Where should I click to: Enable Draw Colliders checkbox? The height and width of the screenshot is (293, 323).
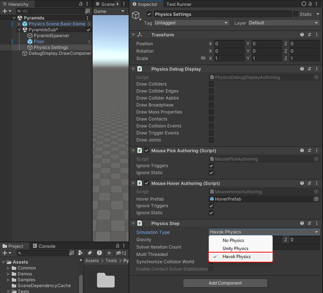(x=211, y=84)
